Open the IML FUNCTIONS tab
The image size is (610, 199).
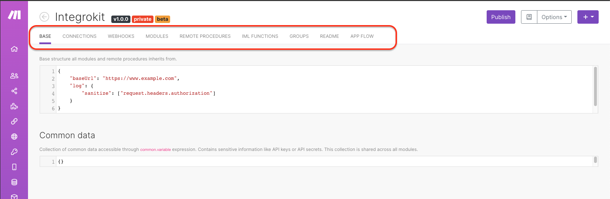[x=260, y=36]
